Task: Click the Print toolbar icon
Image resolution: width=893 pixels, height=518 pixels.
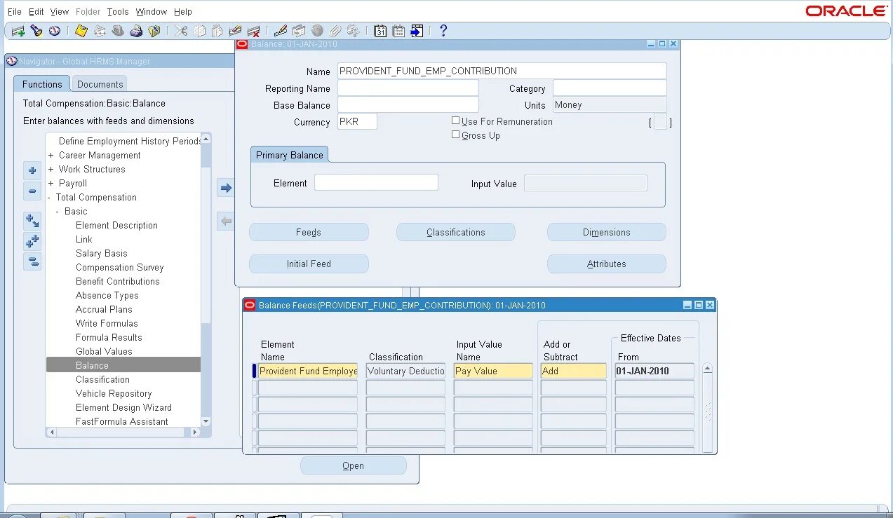Action: (x=136, y=31)
